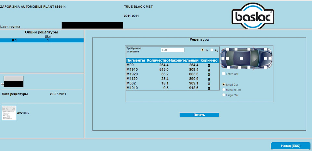The height and width of the screenshot is (151, 312).
Task: Click pigment M1910 in the table
Action: tap(132, 70)
